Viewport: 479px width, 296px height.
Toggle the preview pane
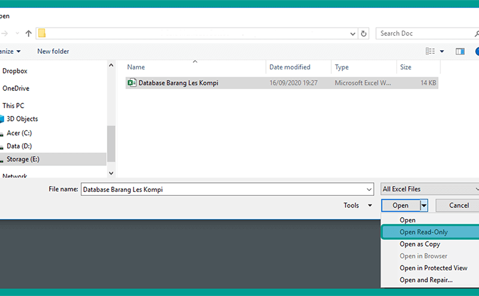coord(460,51)
